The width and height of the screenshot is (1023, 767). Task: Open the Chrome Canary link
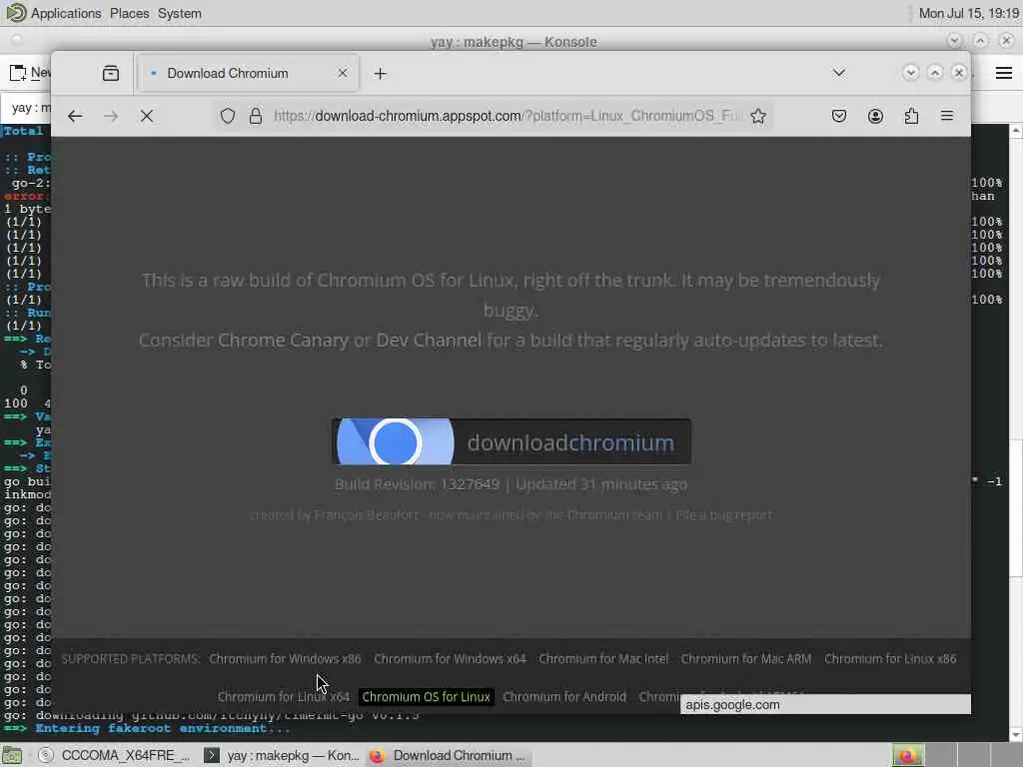[283, 340]
